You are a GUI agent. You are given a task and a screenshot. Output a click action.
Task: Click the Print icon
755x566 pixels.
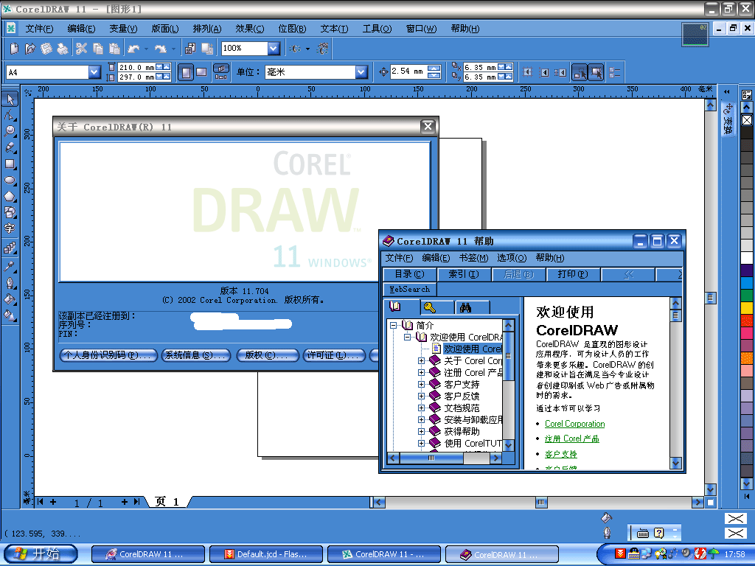pos(63,48)
